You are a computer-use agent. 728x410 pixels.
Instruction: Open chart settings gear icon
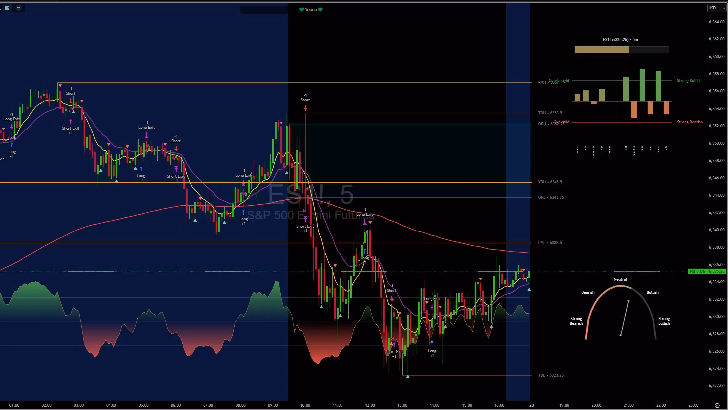coord(717,405)
